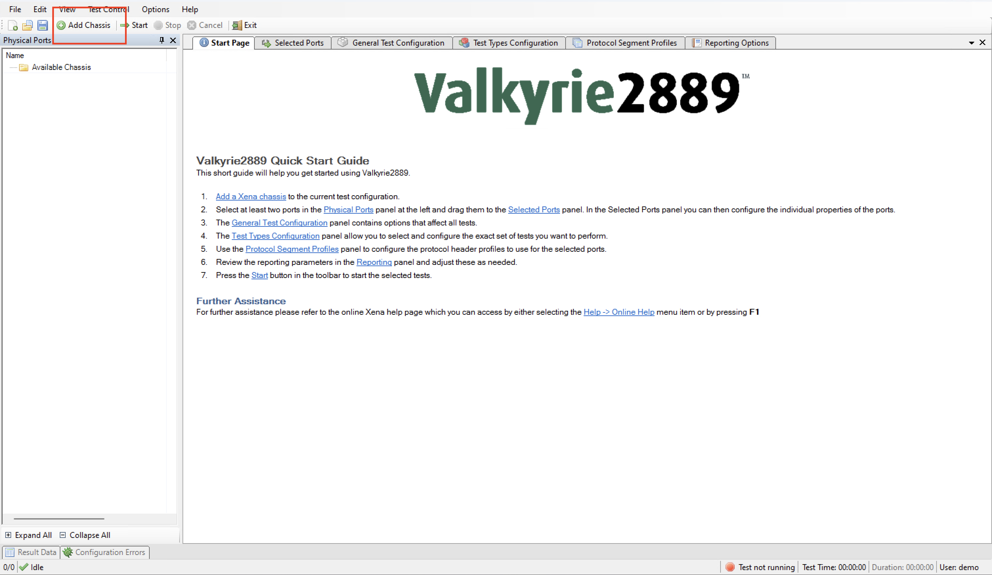The width and height of the screenshot is (992, 575).
Task: Open the Options menu
Action: (x=156, y=10)
